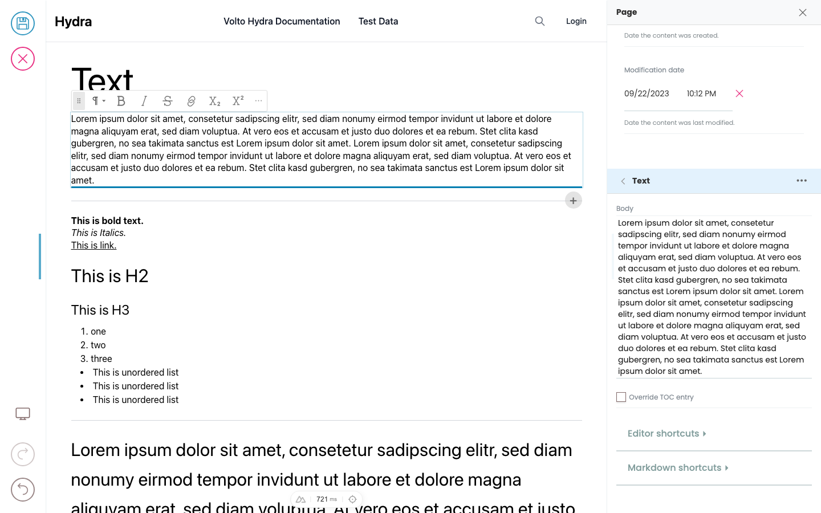Open the paragraph format dropdown
Image resolution: width=821 pixels, height=513 pixels.
[99, 101]
